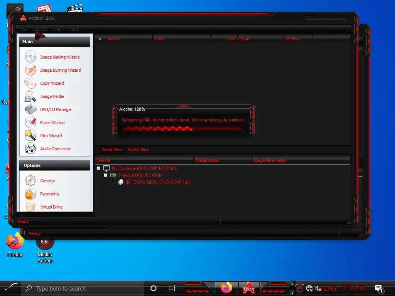Image resolution: width=395 pixels, height=296 pixels.
Task: Click the ENG language indicator
Action: [x=330, y=288]
